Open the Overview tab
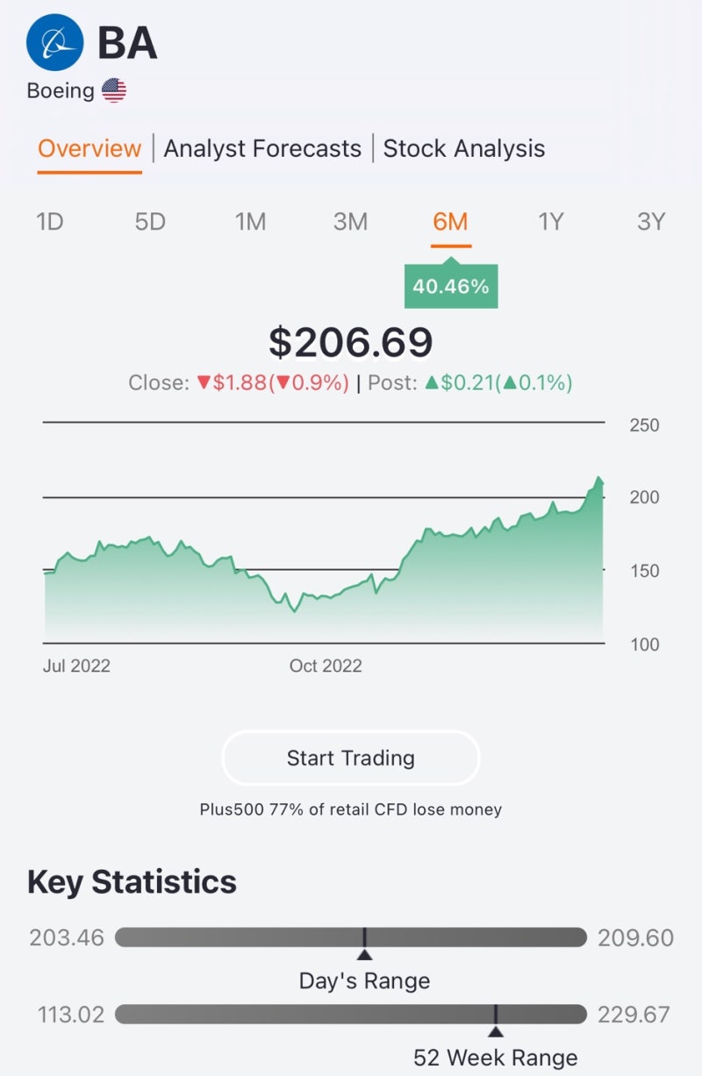The height and width of the screenshot is (1076, 702). tap(90, 149)
